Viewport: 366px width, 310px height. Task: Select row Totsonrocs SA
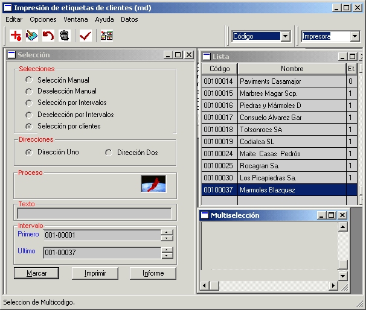279,130
